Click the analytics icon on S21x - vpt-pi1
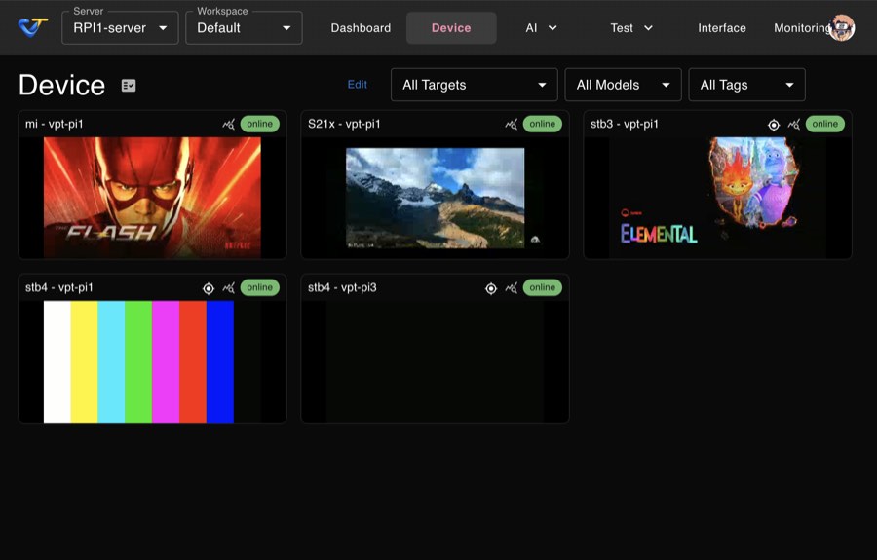 511,124
